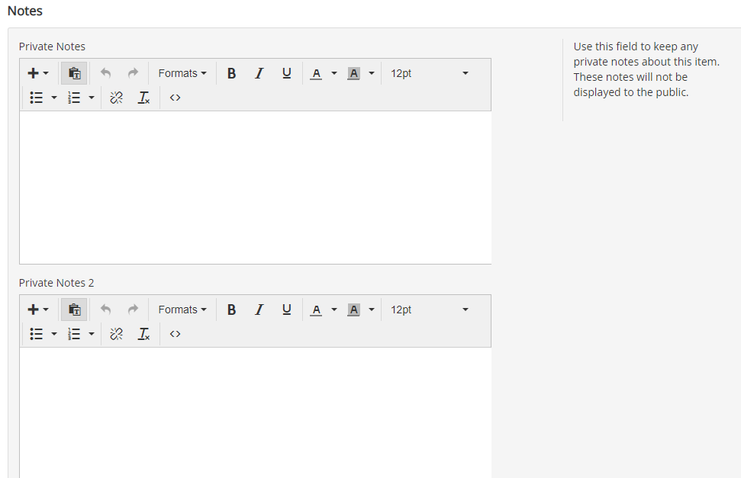Screen dimensions: 741x478
Task: Apply bold in Private Notes 2 editor
Action: 231,310
